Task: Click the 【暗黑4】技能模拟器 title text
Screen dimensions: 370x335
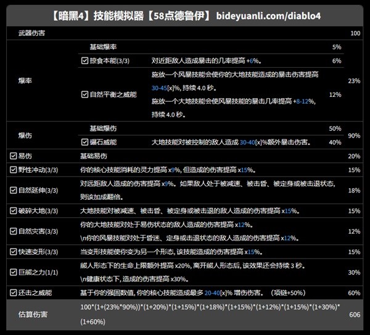Action: 97,16
